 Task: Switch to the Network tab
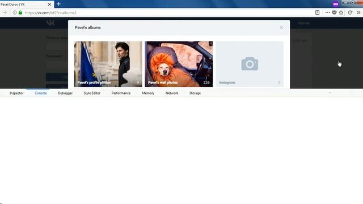coord(172,93)
